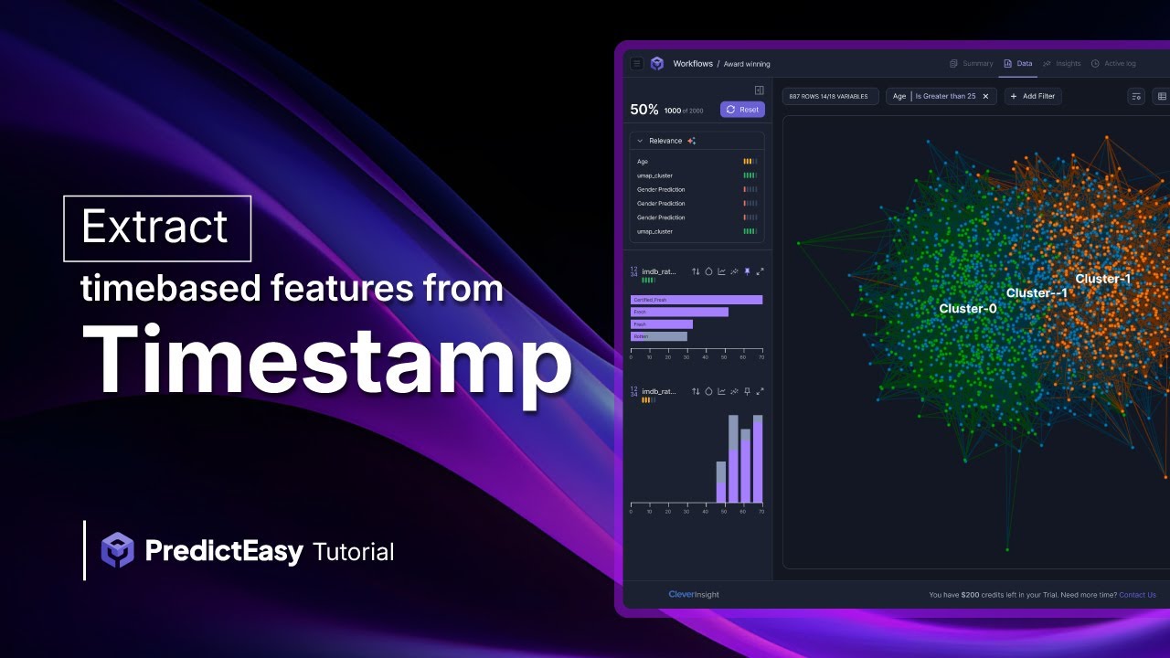Click the droplet icon on second imdb_rat chart
The width and height of the screenshot is (1170, 658).
708,391
